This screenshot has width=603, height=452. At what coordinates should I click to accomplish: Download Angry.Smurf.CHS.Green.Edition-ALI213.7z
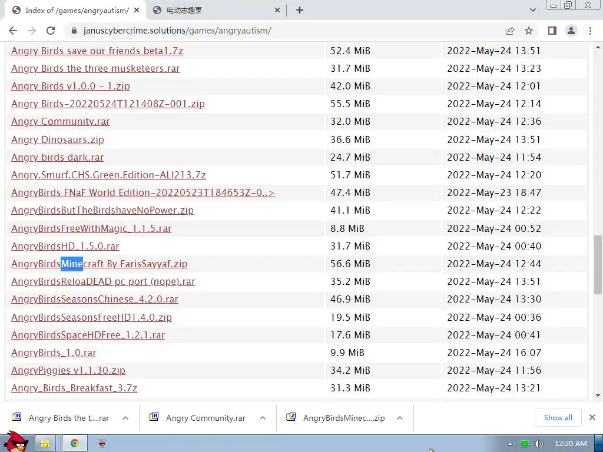(x=108, y=175)
